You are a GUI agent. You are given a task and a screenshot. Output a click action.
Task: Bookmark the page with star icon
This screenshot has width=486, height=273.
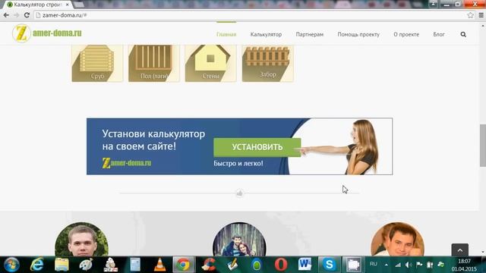tap(471, 15)
